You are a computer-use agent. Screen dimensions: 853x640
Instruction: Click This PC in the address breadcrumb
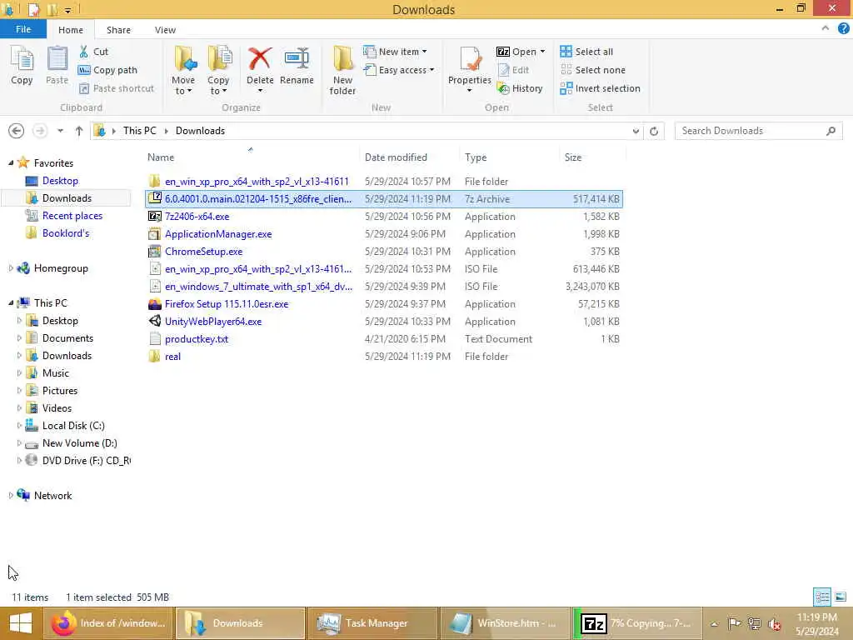(x=139, y=131)
